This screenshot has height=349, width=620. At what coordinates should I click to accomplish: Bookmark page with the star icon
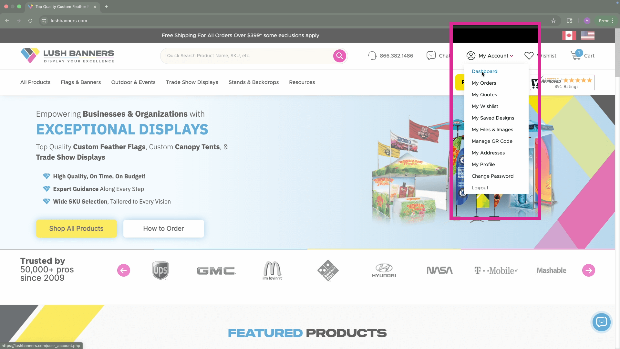click(x=553, y=21)
